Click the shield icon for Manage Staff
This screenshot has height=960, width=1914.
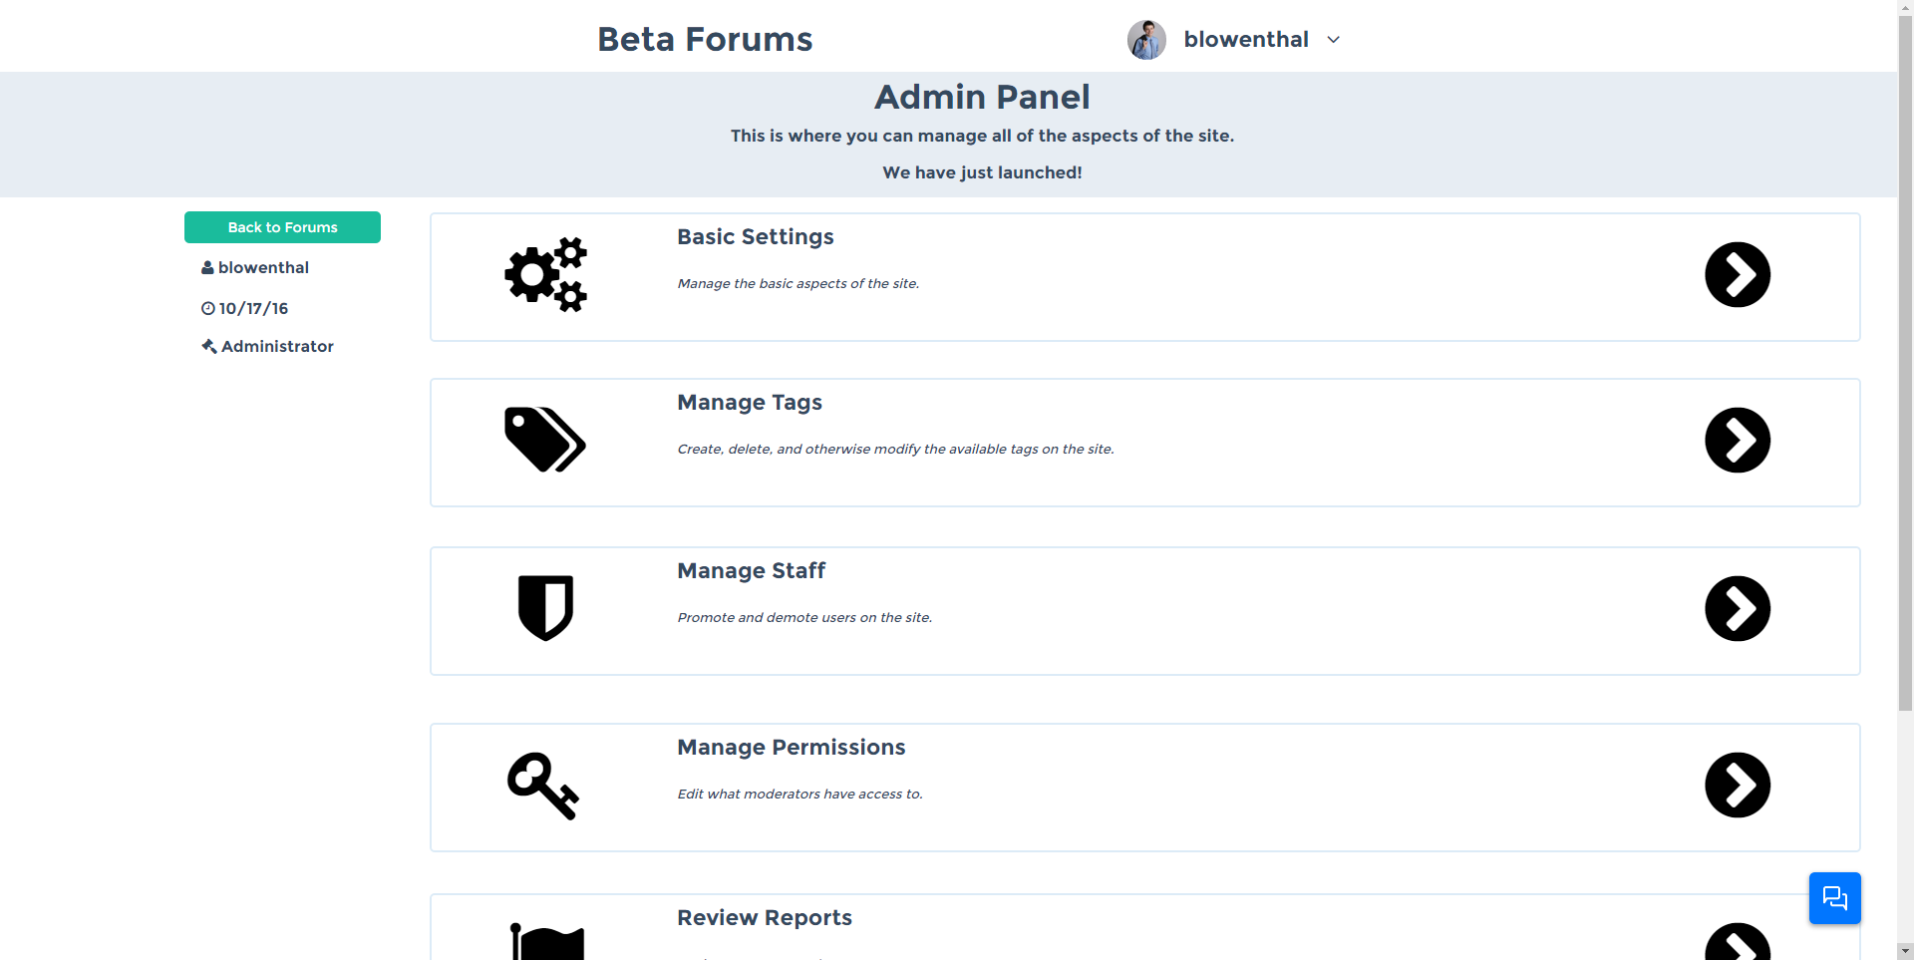pyautogui.click(x=545, y=607)
